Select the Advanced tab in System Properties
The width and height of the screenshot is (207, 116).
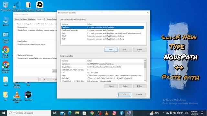[x=41, y=19]
